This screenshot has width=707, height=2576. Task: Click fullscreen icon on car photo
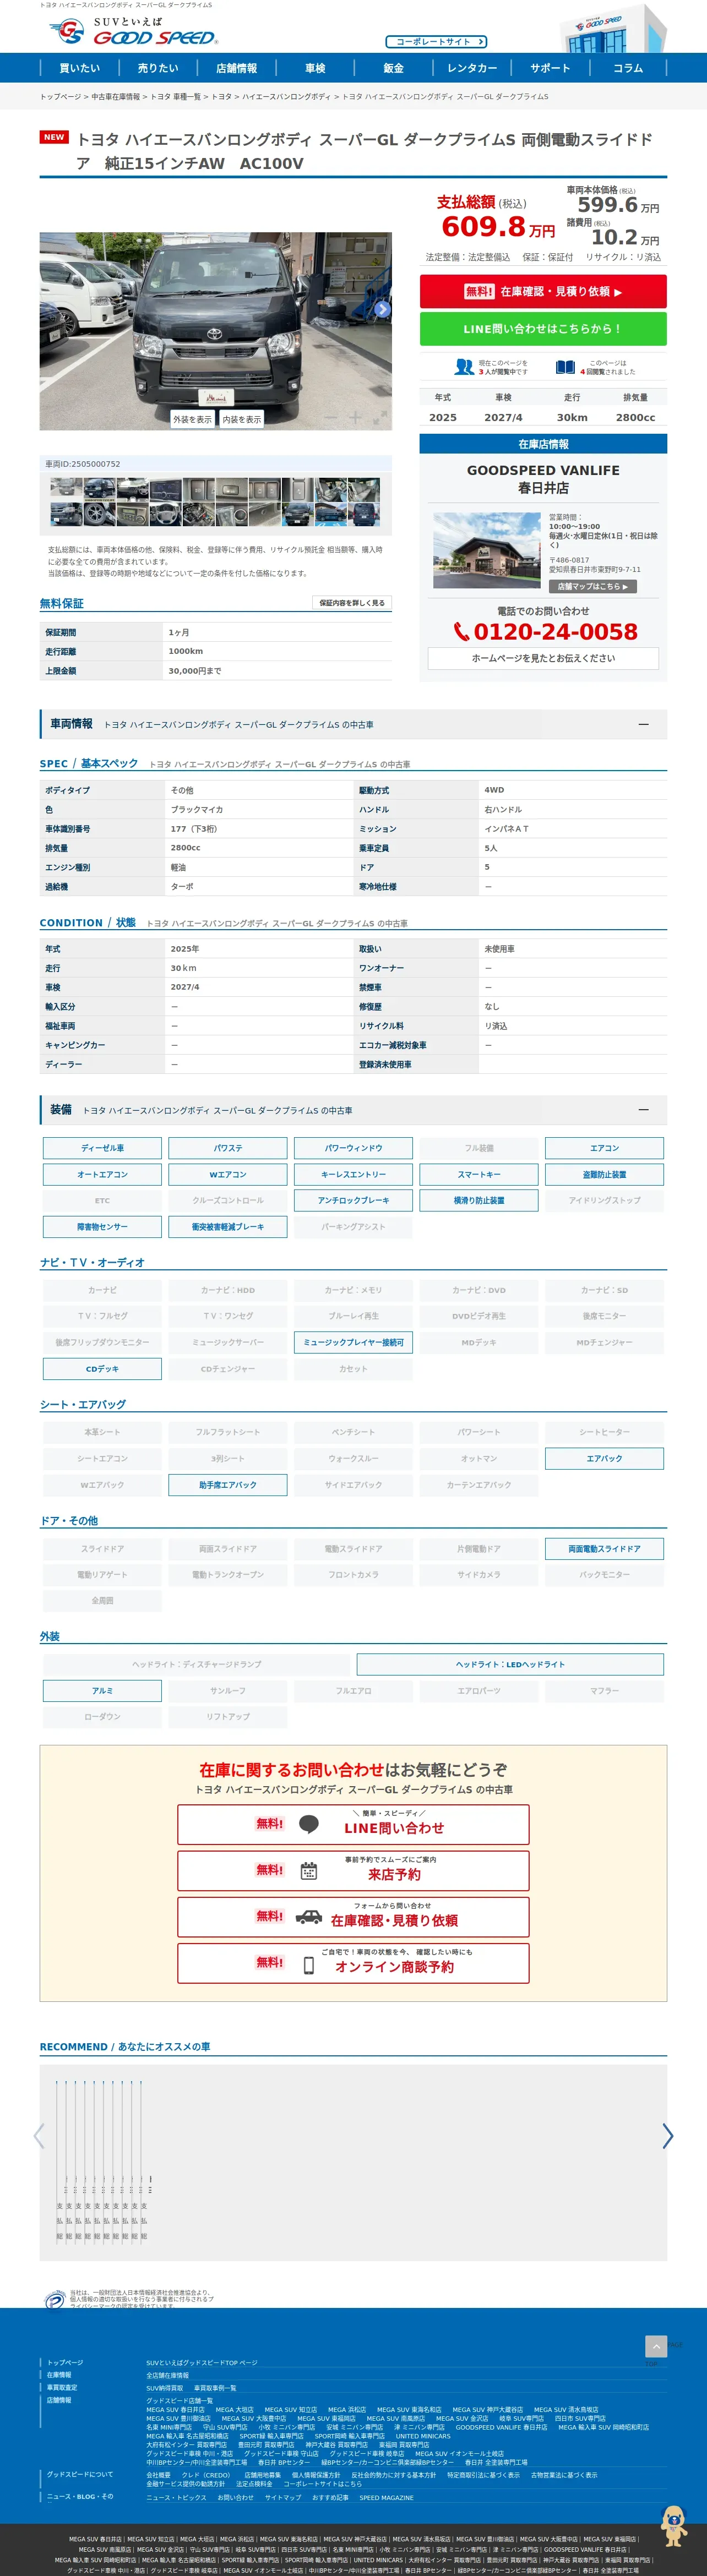(380, 418)
